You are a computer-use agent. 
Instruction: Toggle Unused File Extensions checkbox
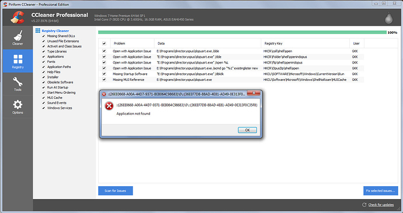[x=43, y=41]
